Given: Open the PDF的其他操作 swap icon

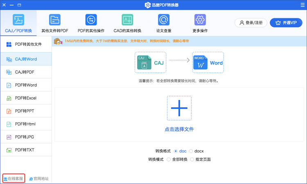Looking at the screenshot, I should point(91,20).
